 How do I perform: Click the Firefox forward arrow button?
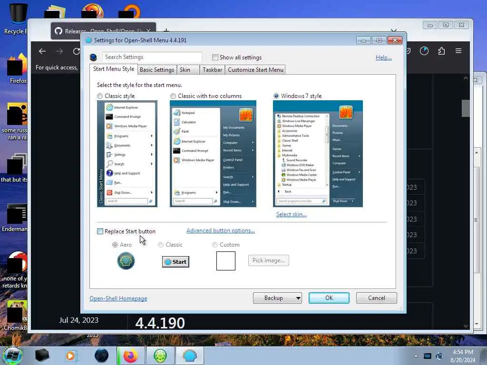(59, 51)
